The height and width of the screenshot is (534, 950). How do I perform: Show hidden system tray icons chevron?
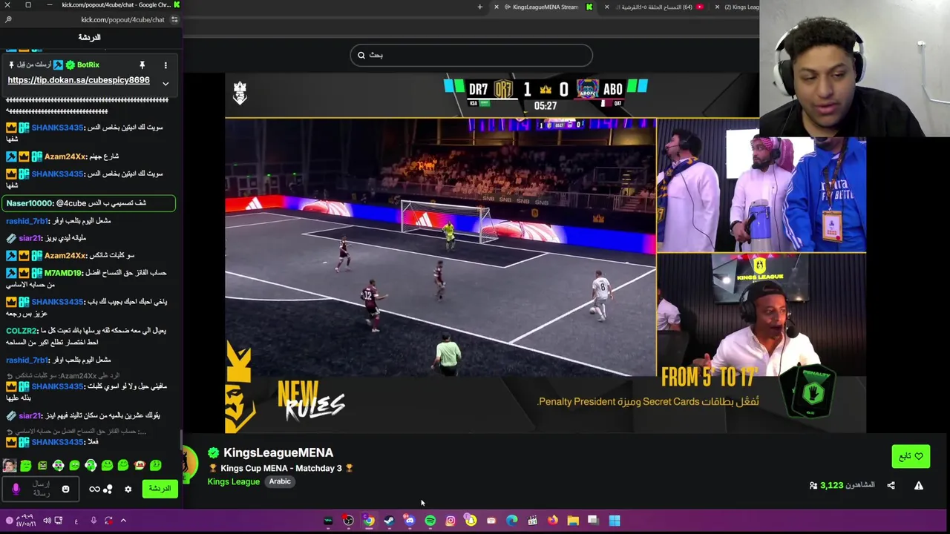[123, 521]
